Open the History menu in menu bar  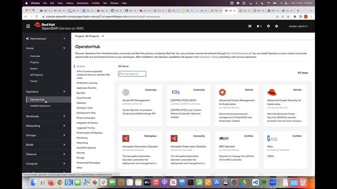(70, 3)
